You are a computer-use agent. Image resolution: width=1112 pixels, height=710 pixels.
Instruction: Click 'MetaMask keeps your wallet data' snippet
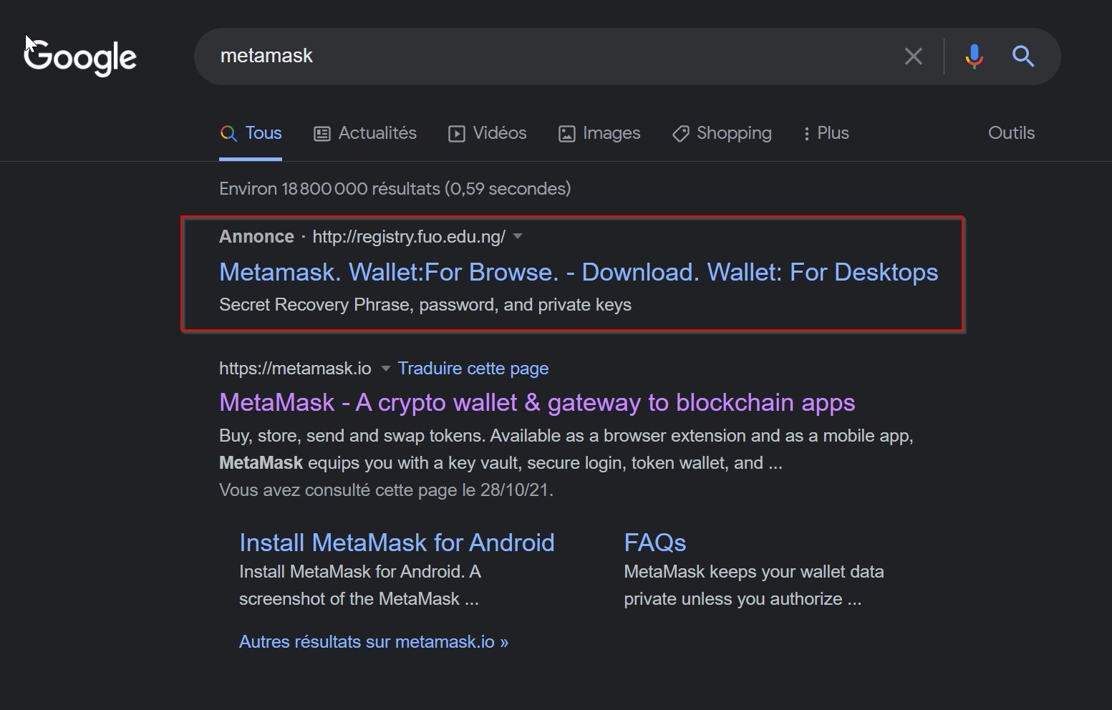coord(754,585)
